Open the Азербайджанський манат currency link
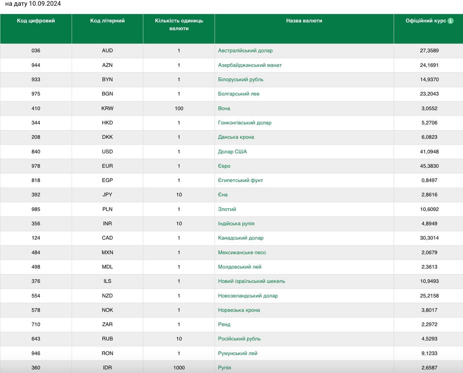The height and width of the screenshot is (373, 463). [x=250, y=65]
